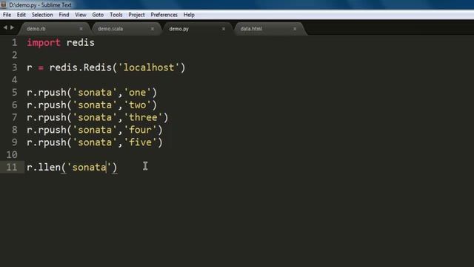The height and width of the screenshot is (267, 474).
Task: Click the 'one' string on line 5
Action: click(x=137, y=93)
